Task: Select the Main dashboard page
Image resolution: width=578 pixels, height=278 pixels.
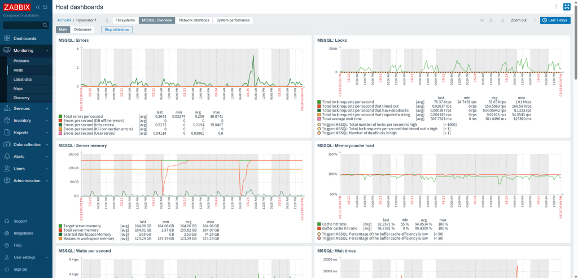Action: coord(63,29)
